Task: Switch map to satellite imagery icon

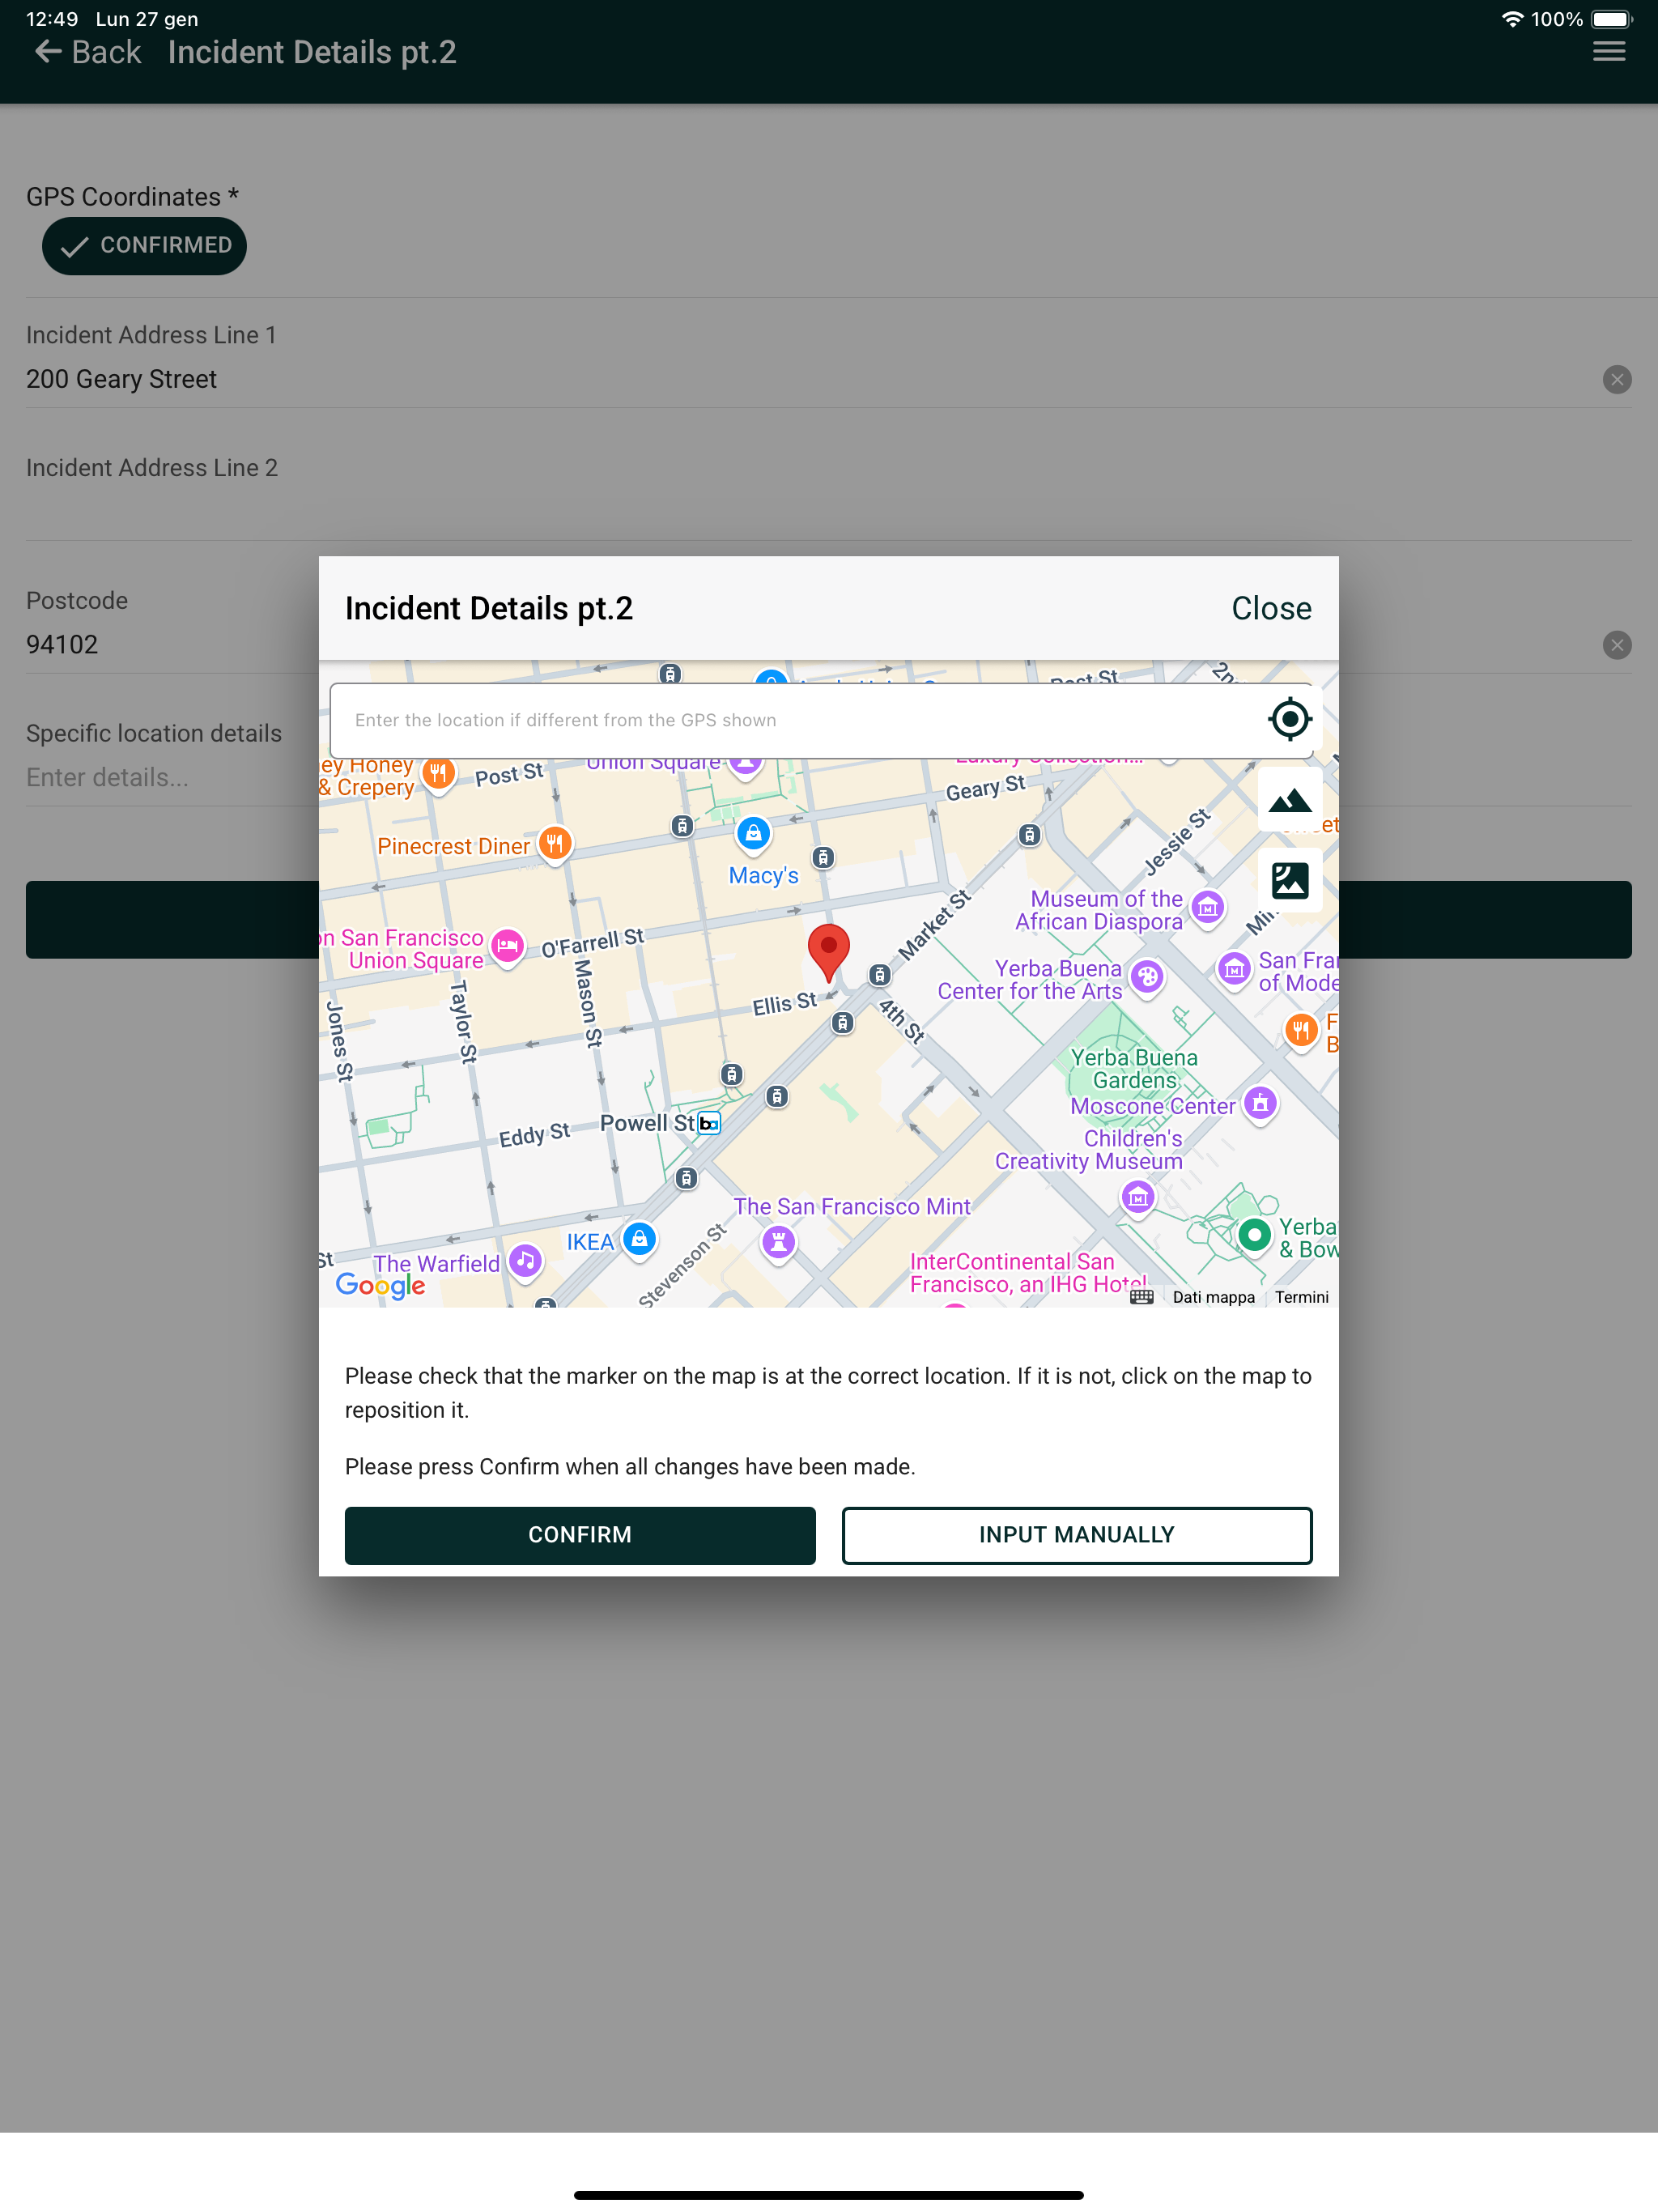Action: tap(1289, 881)
